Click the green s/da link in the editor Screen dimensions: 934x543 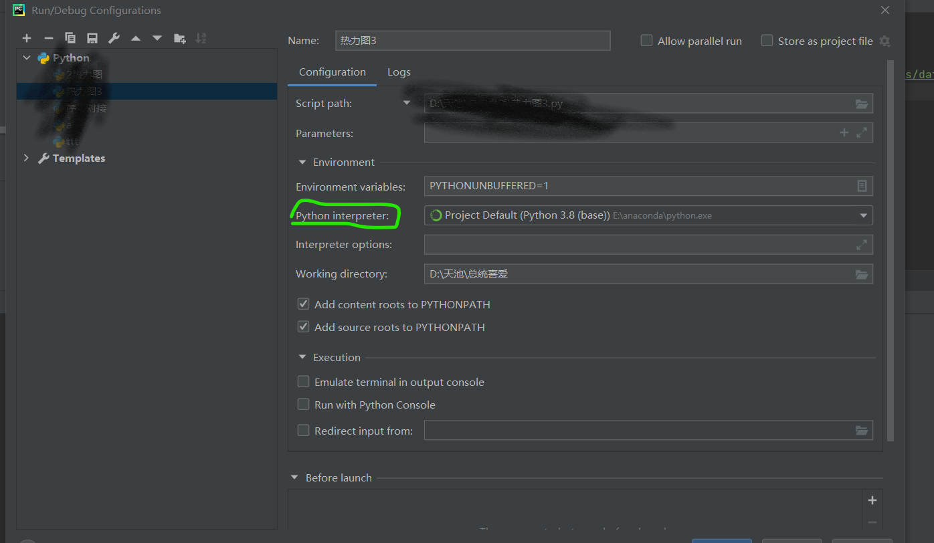click(919, 74)
